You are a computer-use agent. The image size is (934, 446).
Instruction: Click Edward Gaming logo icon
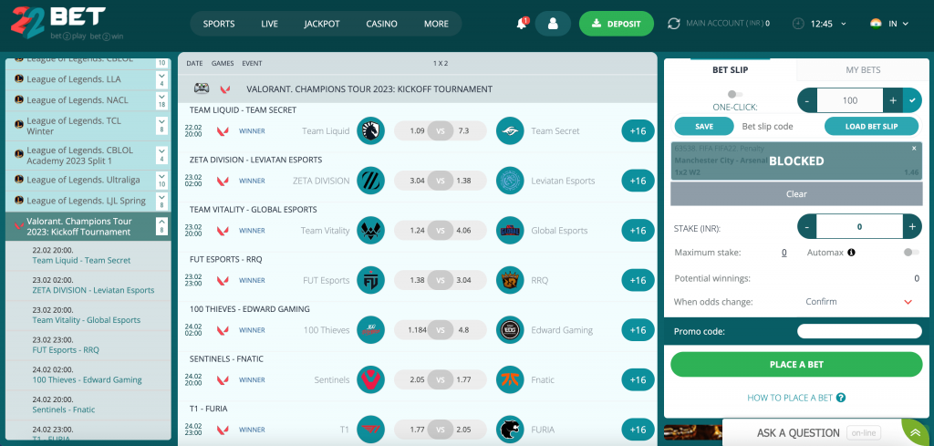(x=510, y=330)
